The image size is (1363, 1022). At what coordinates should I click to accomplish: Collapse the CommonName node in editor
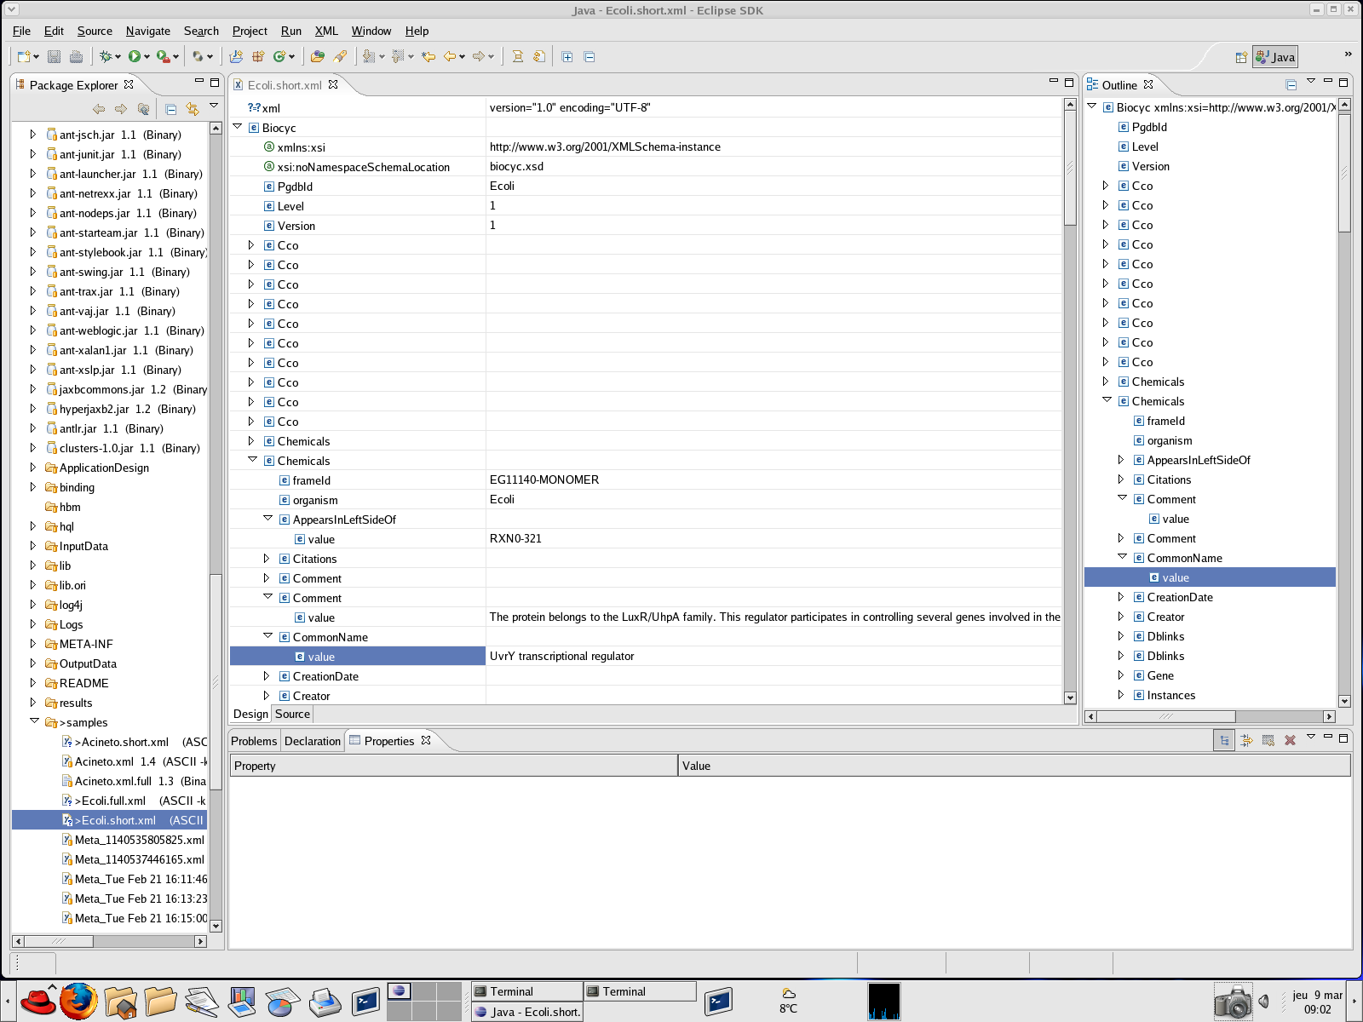click(x=267, y=636)
